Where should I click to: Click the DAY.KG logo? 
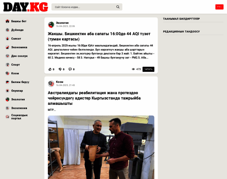tap(26, 7)
